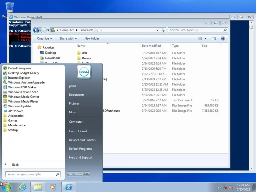This screenshot has width=256, height=192.
Task: Go Back to the main Start menu
Action: [x=15, y=164]
